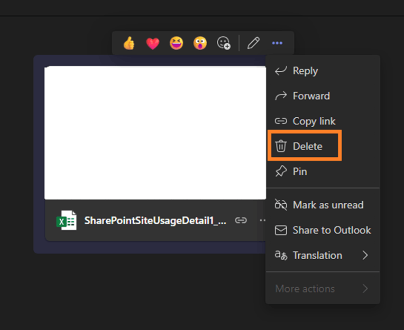404x330 pixels.
Task: Mark the message as unread
Action: pyautogui.click(x=322, y=205)
